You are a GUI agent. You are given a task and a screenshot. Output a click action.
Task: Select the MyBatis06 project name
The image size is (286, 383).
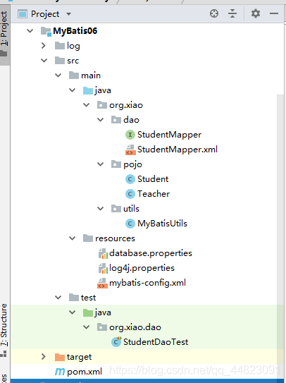click(75, 31)
